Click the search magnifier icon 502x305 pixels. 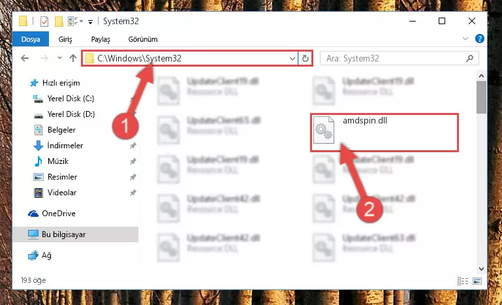(469, 58)
